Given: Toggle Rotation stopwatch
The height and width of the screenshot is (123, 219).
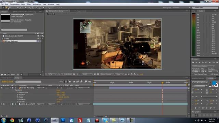Looking at the screenshot, I should coord(18,99).
